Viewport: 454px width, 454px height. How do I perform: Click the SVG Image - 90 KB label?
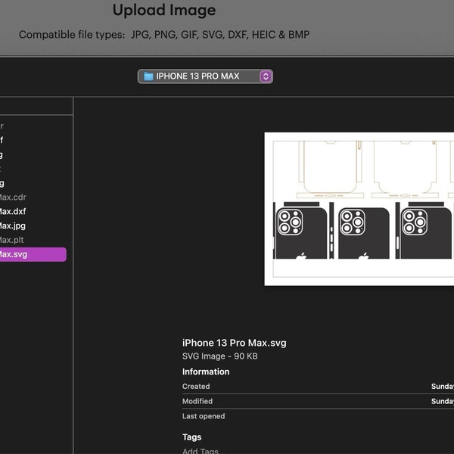click(x=219, y=356)
